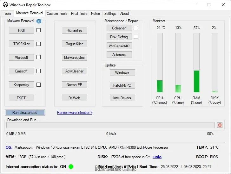The image size is (231, 174).
Task: Click the "00%" download percentage text
Action: coord(210,134)
